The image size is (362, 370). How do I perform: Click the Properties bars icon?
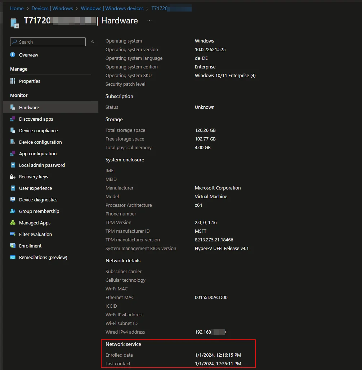click(13, 81)
